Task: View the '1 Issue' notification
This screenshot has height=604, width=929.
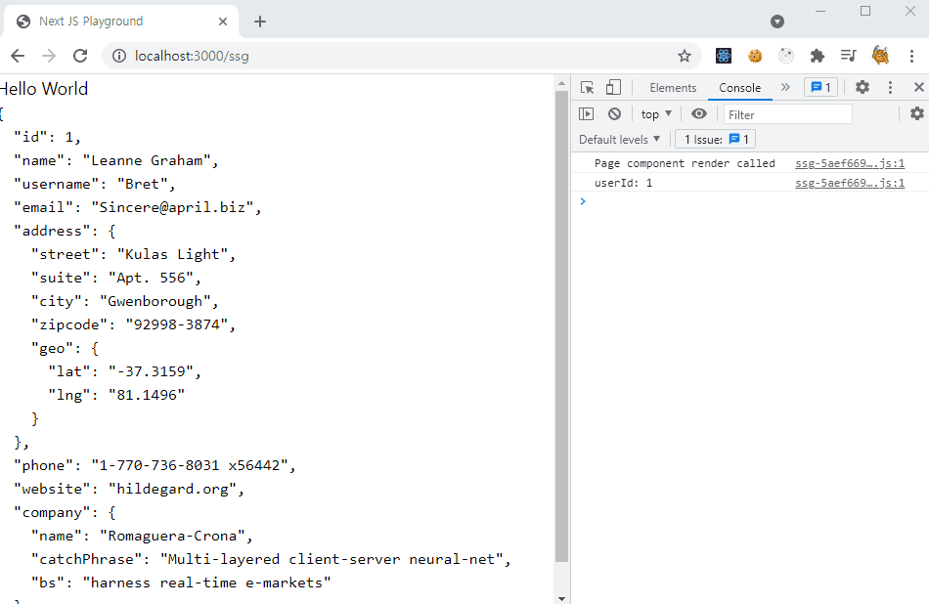Action: point(715,139)
